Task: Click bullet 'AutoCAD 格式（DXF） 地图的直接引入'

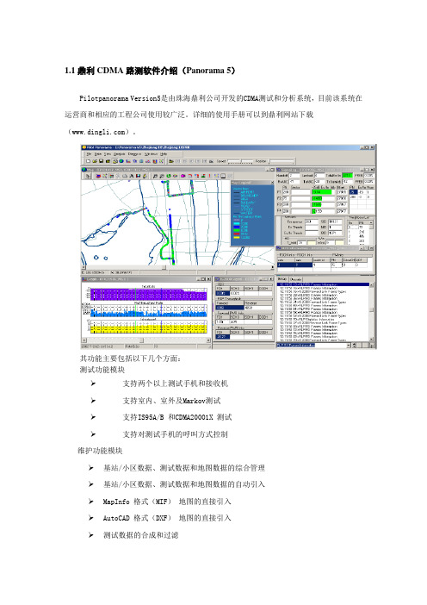Action: pos(167,518)
